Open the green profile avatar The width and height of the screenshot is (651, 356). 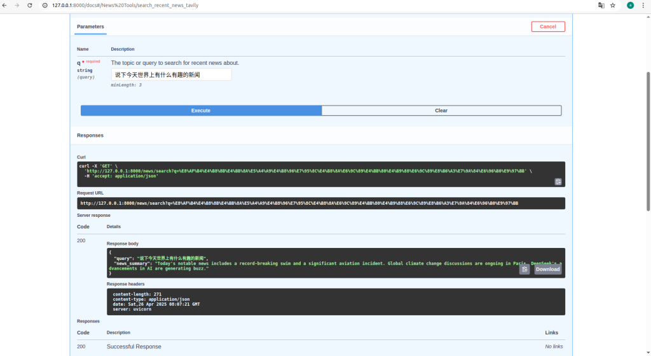click(x=630, y=5)
